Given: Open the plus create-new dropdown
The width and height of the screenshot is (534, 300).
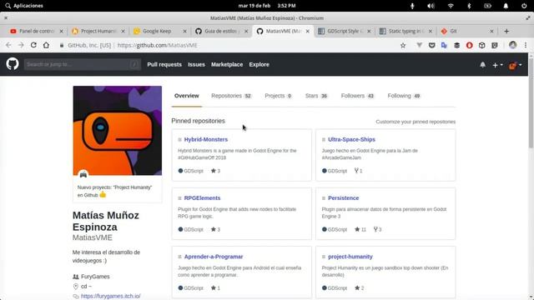Looking at the screenshot, I should coord(497,65).
